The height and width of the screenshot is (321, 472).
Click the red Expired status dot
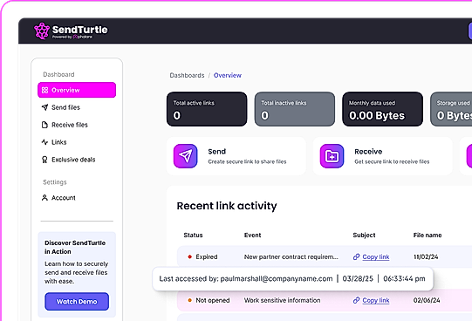190,257
